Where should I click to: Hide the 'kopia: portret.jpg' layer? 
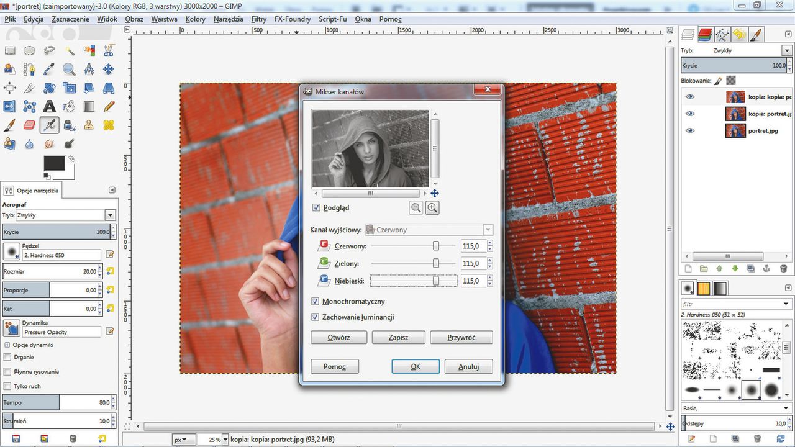[x=689, y=114]
